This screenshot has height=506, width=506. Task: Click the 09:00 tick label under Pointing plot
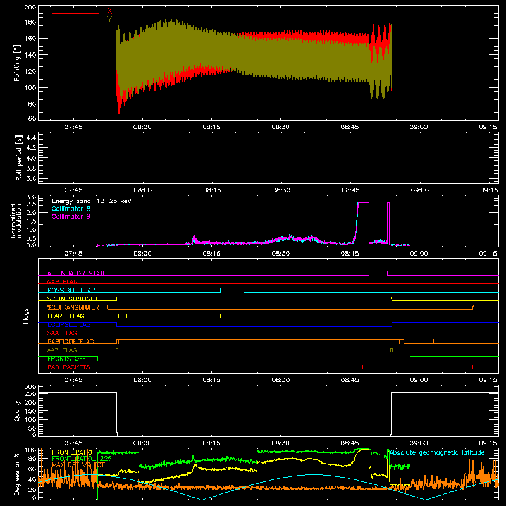click(419, 127)
